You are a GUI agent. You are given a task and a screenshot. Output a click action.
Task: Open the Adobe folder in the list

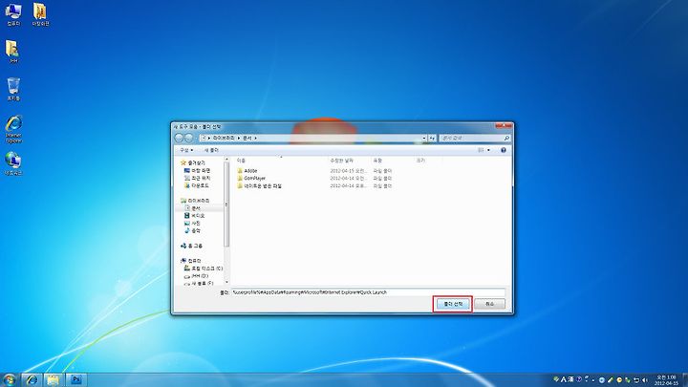click(x=250, y=171)
